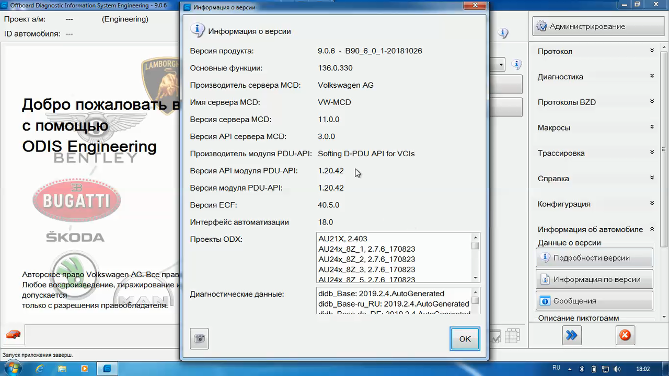Open the dropdown arrow behind the dialog
Image resolution: width=669 pixels, height=376 pixels.
(501, 65)
